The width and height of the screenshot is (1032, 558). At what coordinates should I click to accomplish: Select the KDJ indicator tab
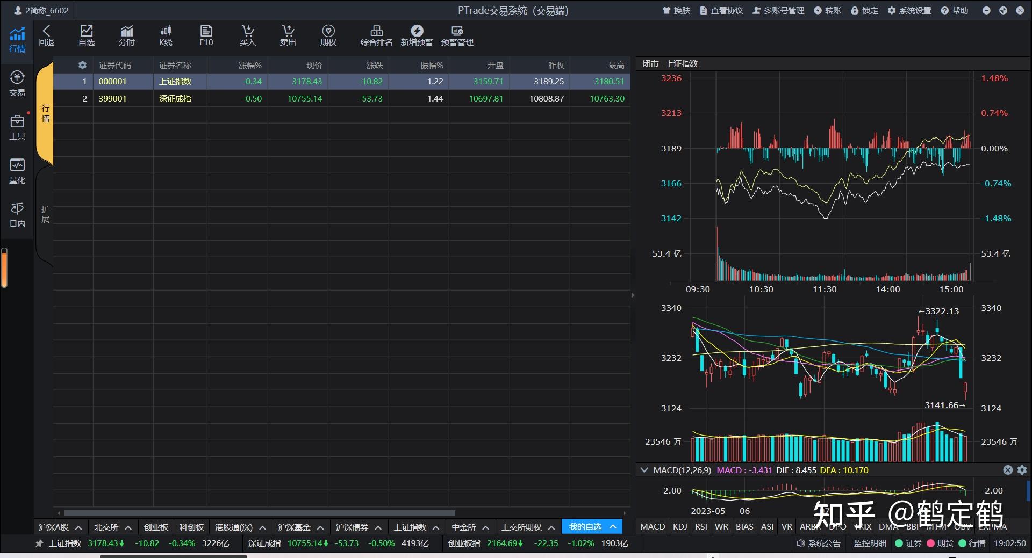click(x=680, y=527)
